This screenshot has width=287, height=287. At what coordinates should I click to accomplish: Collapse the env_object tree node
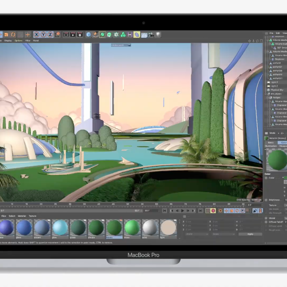(266, 94)
